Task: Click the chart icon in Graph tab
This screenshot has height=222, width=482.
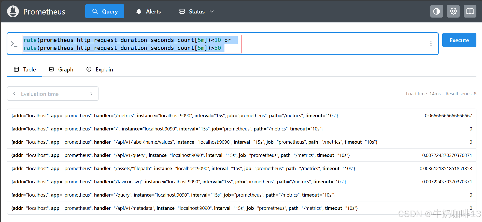Action: tap(51, 69)
